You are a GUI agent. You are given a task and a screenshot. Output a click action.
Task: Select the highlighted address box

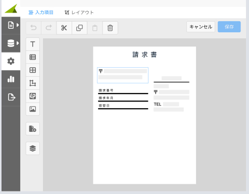123,75
